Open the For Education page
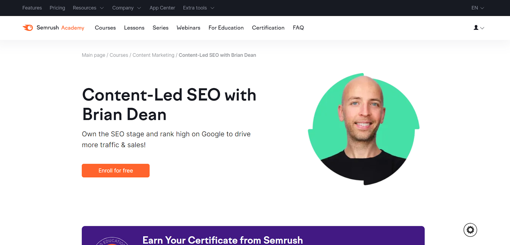 point(226,28)
